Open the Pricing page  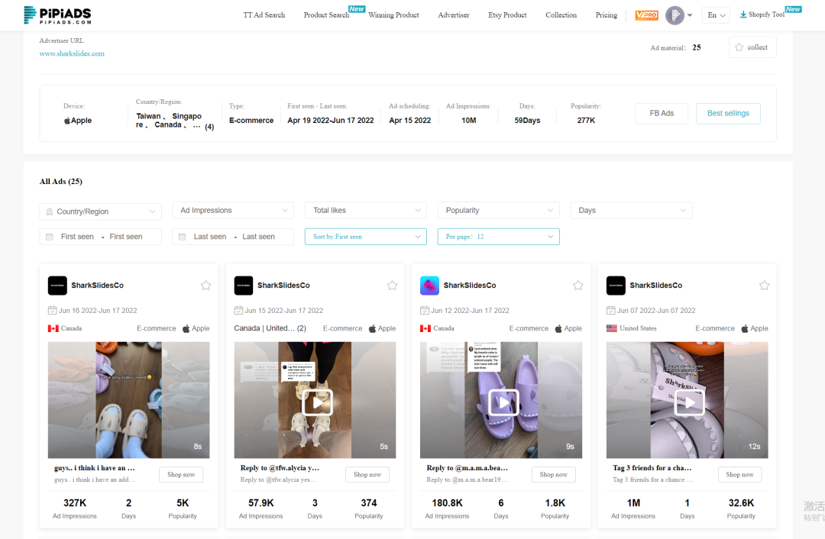[x=606, y=15]
